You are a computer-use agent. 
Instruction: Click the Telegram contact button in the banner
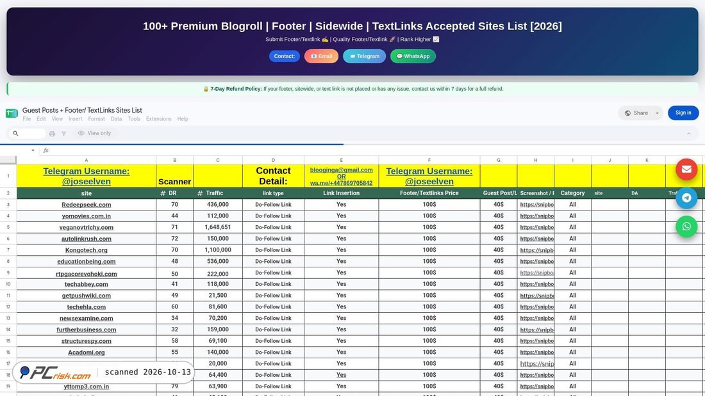click(x=365, y=56)
